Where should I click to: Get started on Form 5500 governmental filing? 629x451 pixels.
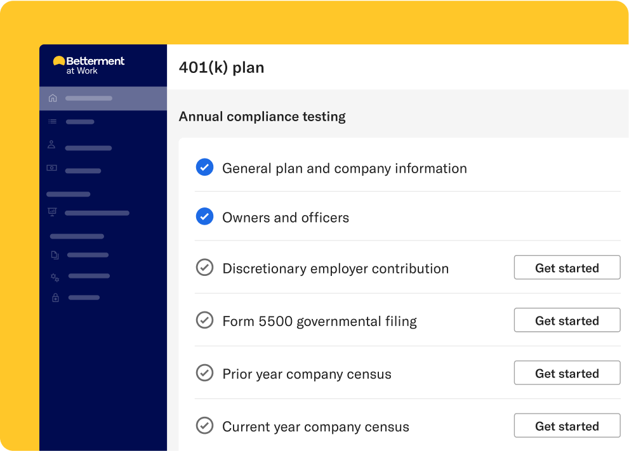pyautogui.click(x=566, y=320)
